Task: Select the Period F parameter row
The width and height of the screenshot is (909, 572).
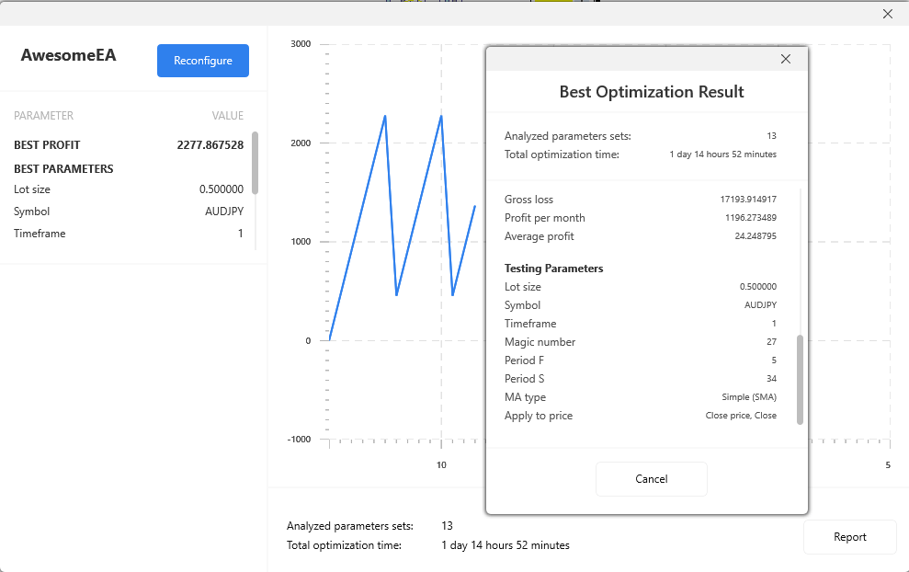Action: coord(640,360)
